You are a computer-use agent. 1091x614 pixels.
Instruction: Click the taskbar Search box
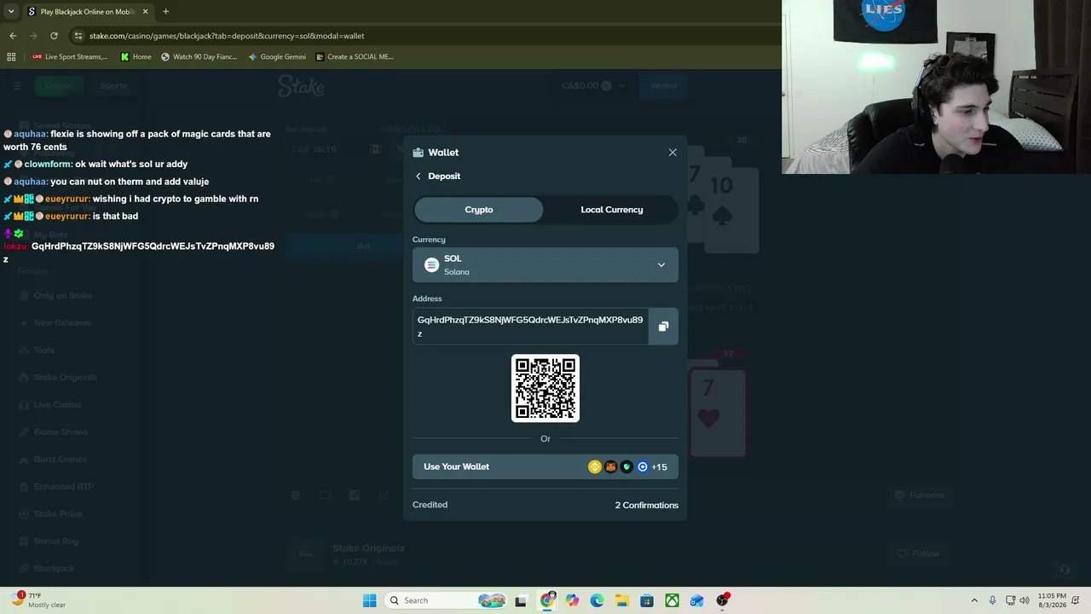click(x=445, y=600)
